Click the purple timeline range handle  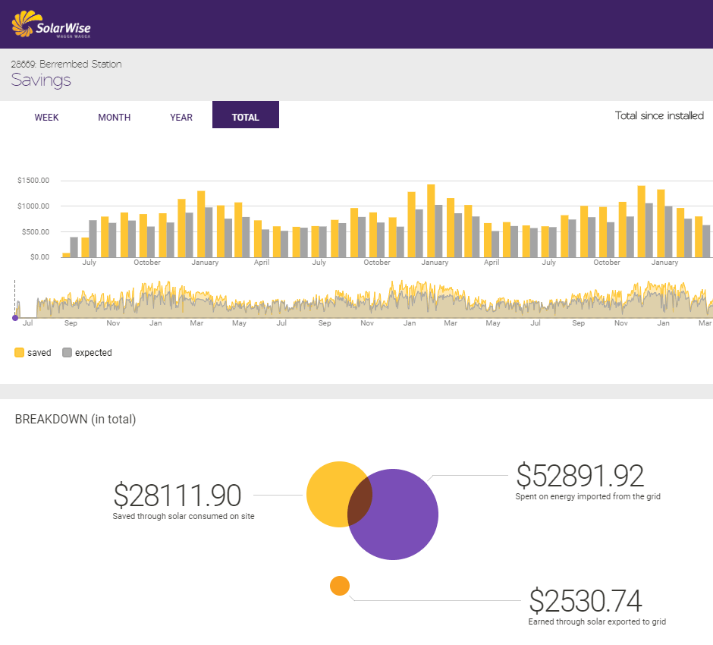[15, 318]
